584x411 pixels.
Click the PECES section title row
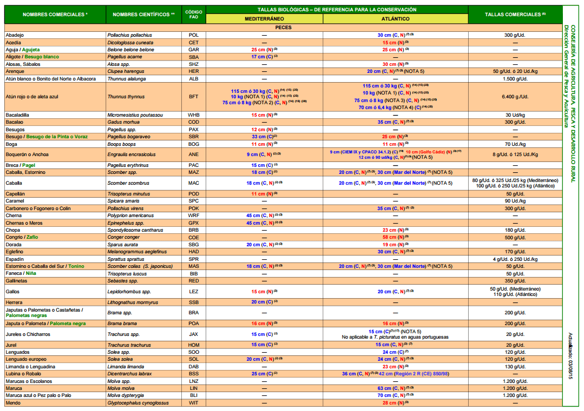[283, 28]
